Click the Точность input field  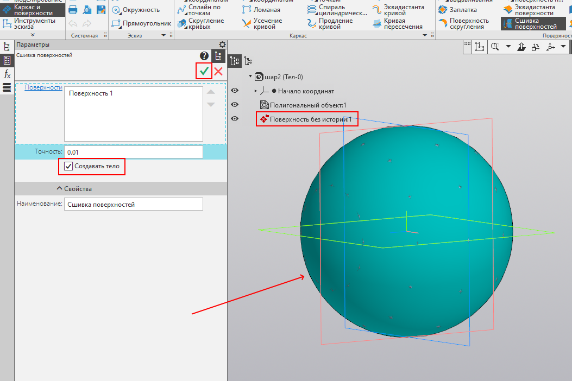(x=134, y=152)
